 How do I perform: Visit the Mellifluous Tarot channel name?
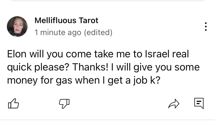point(66,21)
